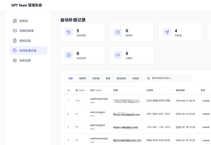Switch to the 已跳过 filter tab
The image size is (211, 145).
tap(136, 78)
